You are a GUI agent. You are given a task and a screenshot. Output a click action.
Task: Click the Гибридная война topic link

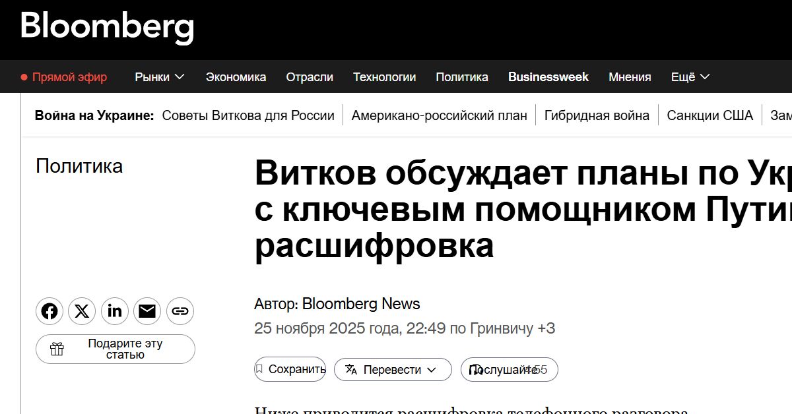click(597, 115)
